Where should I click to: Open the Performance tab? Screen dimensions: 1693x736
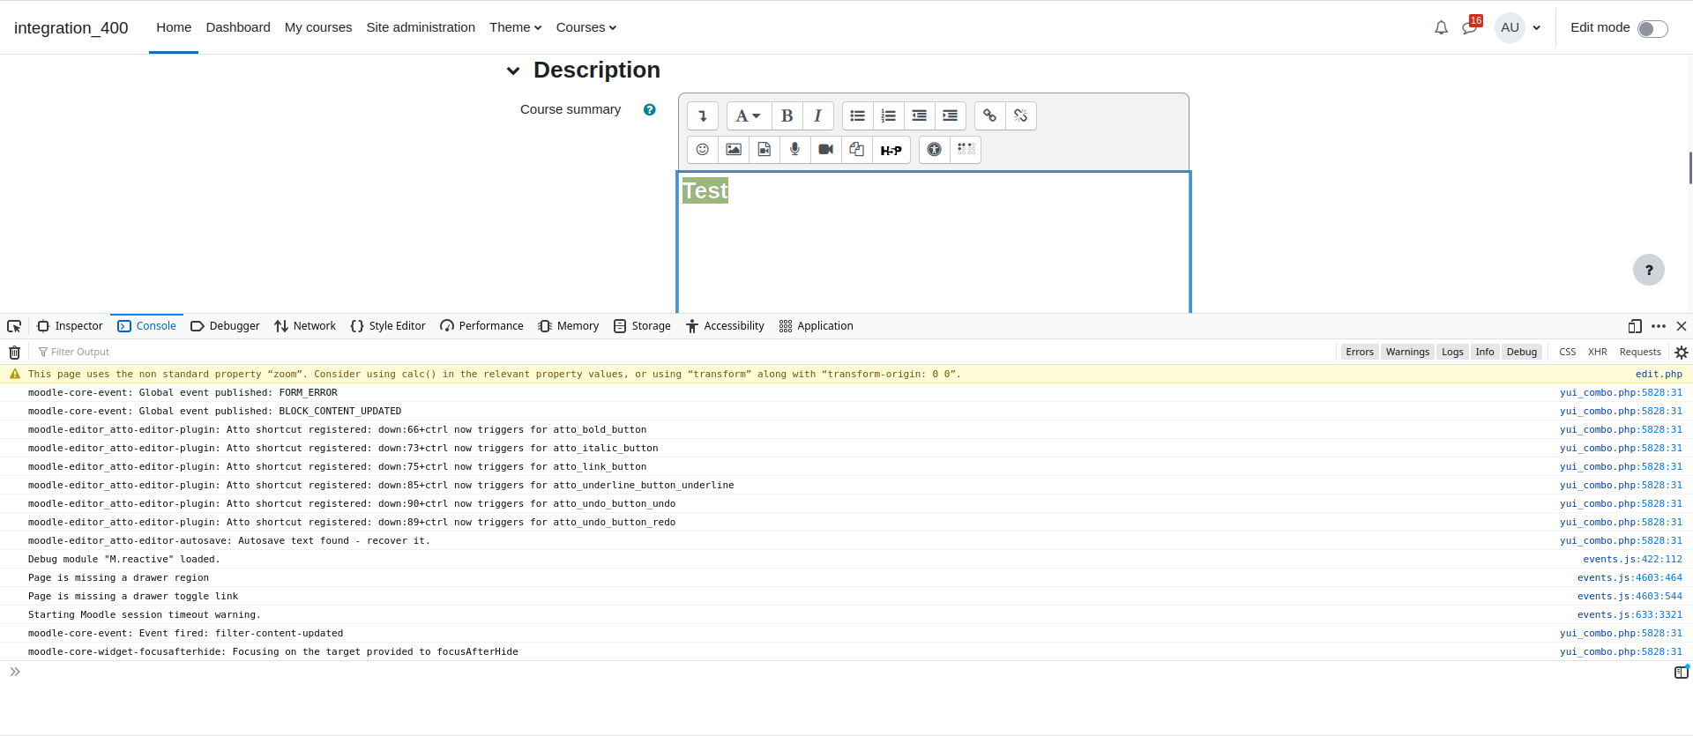(x=481, y=326)
